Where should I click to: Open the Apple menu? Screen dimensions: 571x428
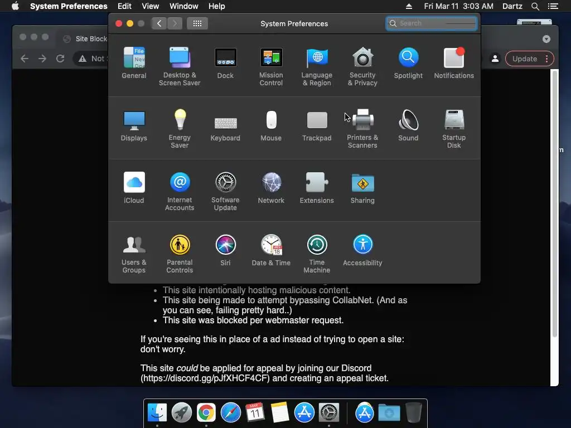click(x=15, y=6)
